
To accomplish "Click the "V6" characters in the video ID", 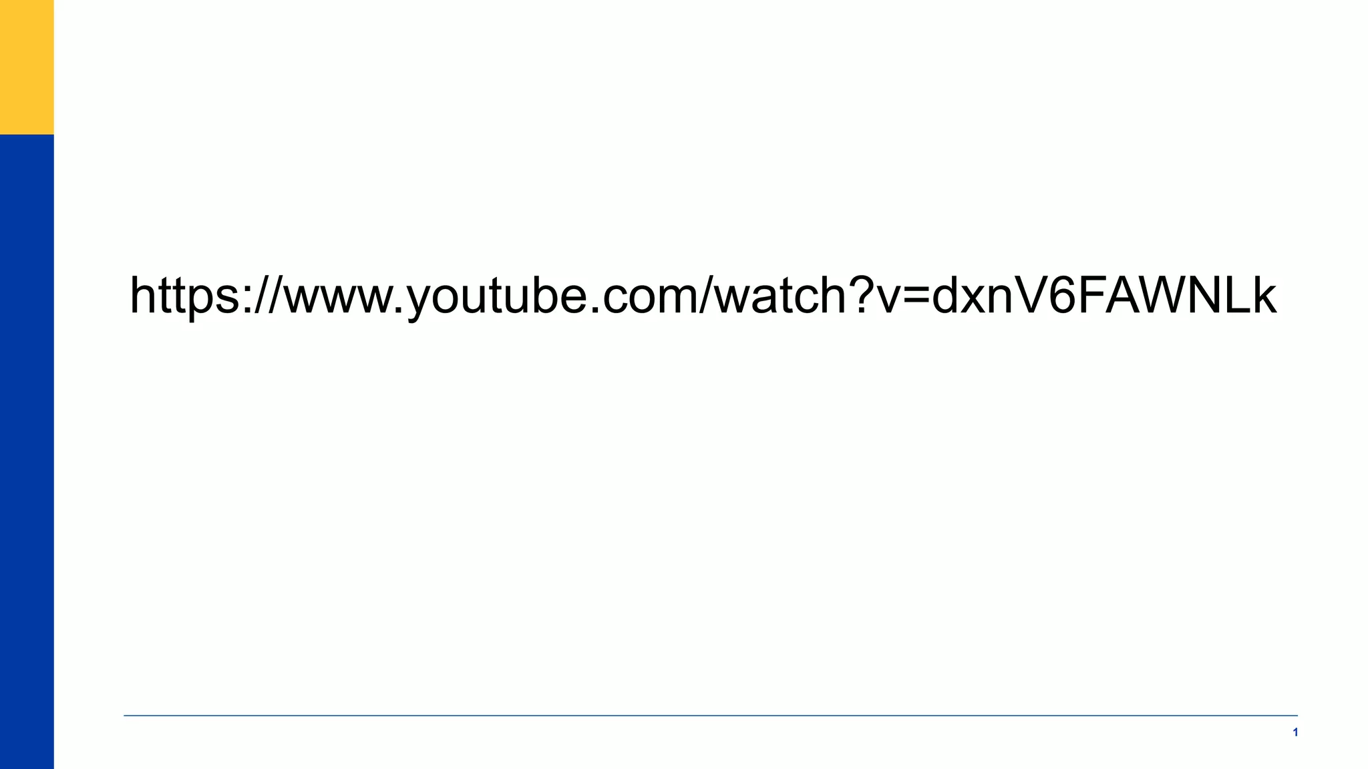I will (1048, 294).
